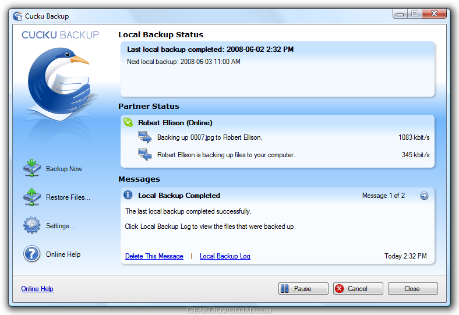Image resolution: width=459 pixels, height=315 pixels.
Task: Click the 'Cucku Backup' title bar text
Action: tap(47, 16)
